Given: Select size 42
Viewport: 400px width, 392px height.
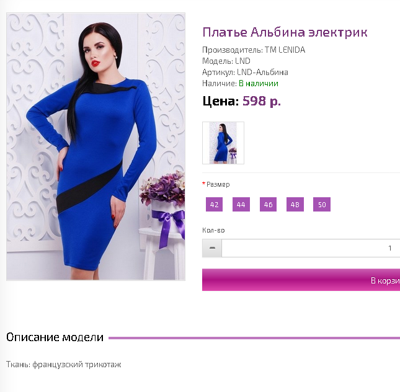Looking at the screenshot, I should click(x=215, y=205).
